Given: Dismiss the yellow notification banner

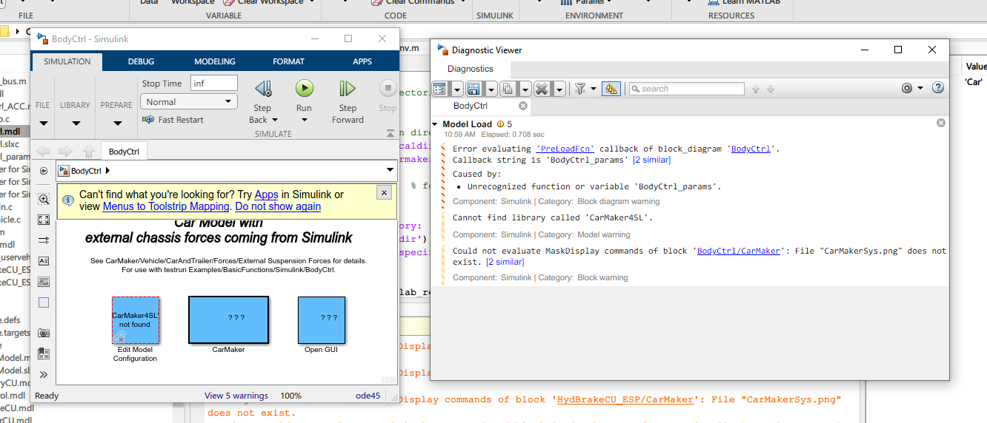Looking at the screenshot, I should (x=384, y=192).
